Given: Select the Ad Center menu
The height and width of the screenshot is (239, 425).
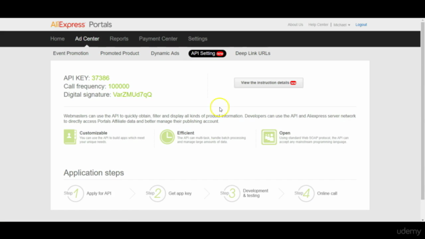Looking at the screenshot, I should 87,39.
